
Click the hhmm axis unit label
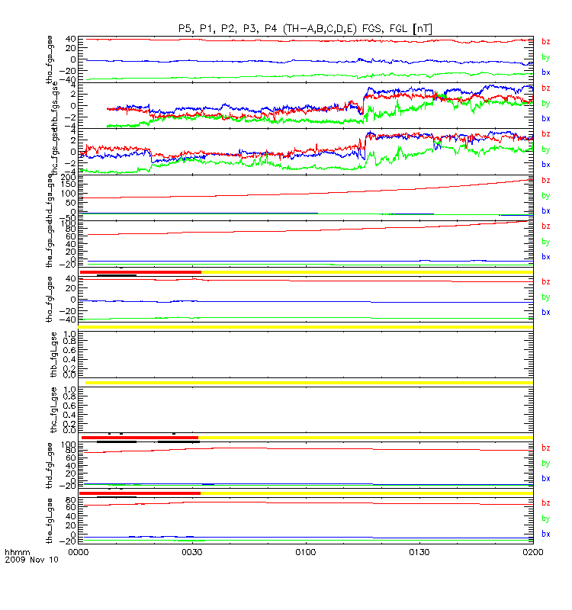tap(17, 552)
